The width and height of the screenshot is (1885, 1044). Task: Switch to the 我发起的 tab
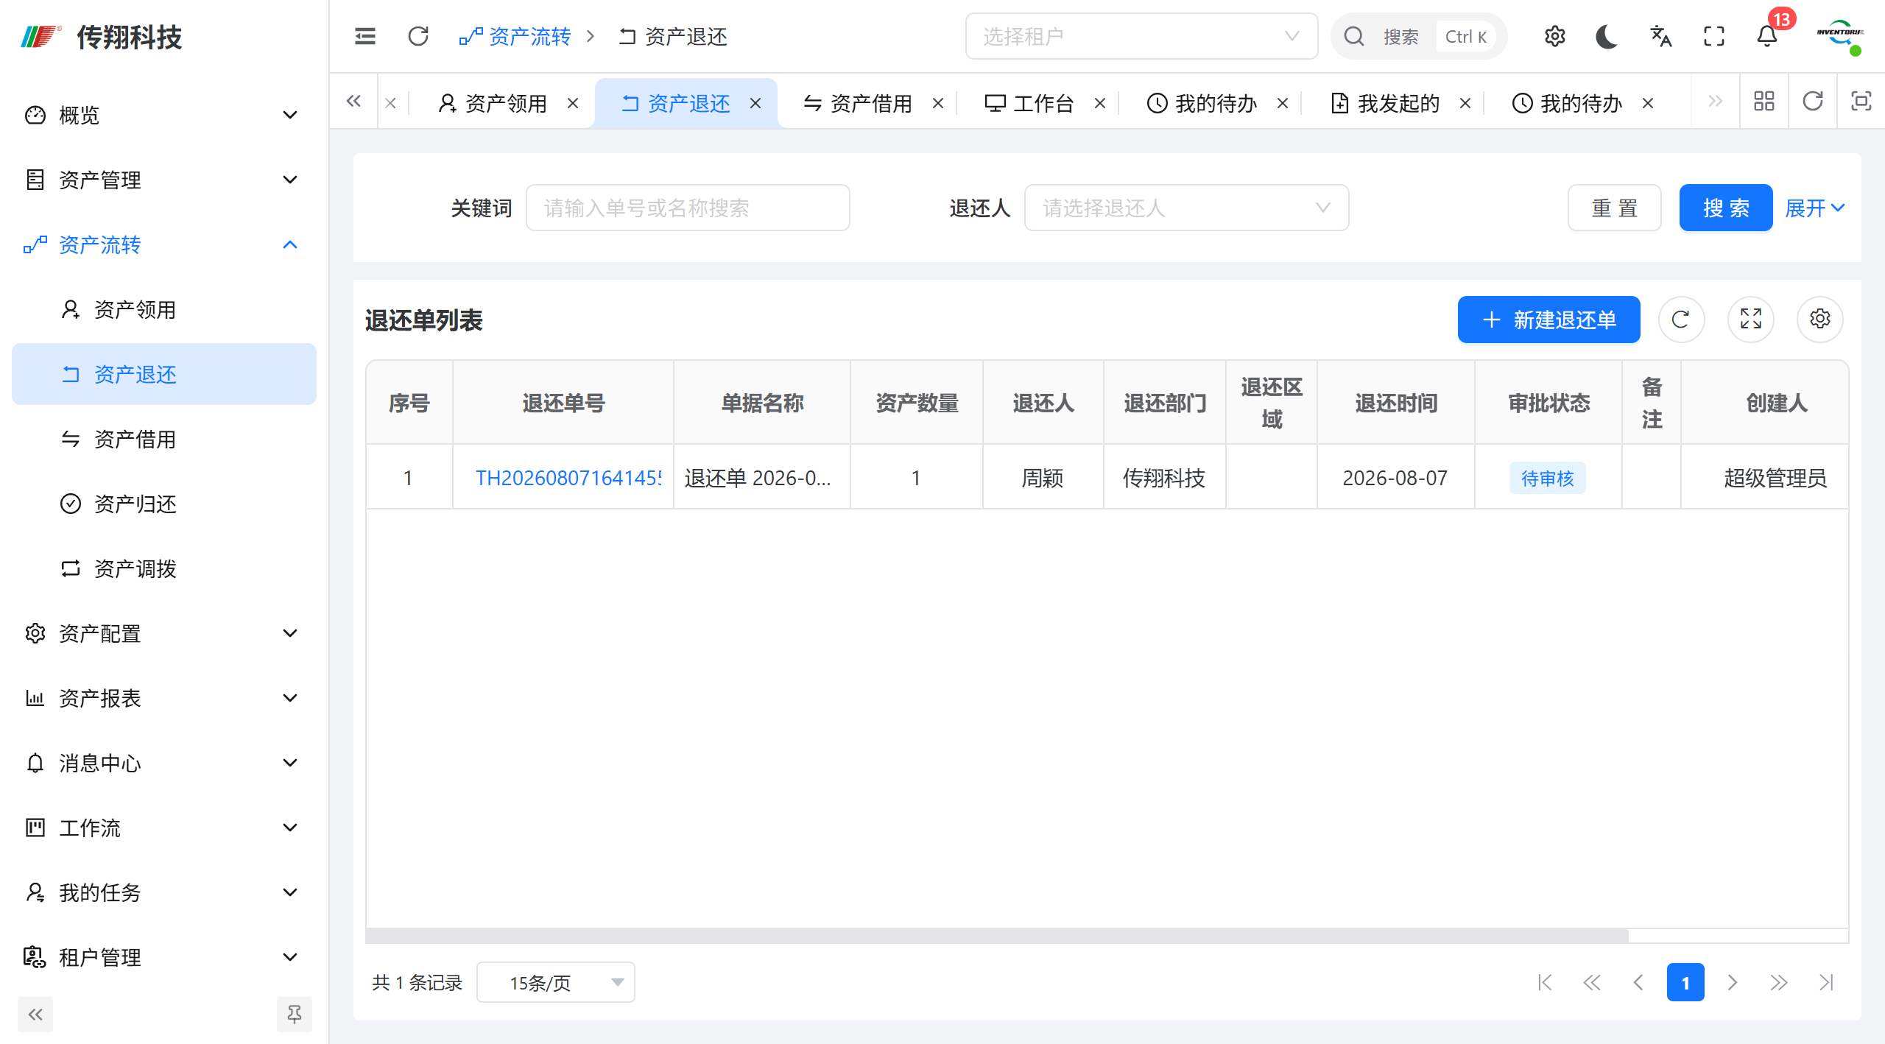pos(1385,104)
